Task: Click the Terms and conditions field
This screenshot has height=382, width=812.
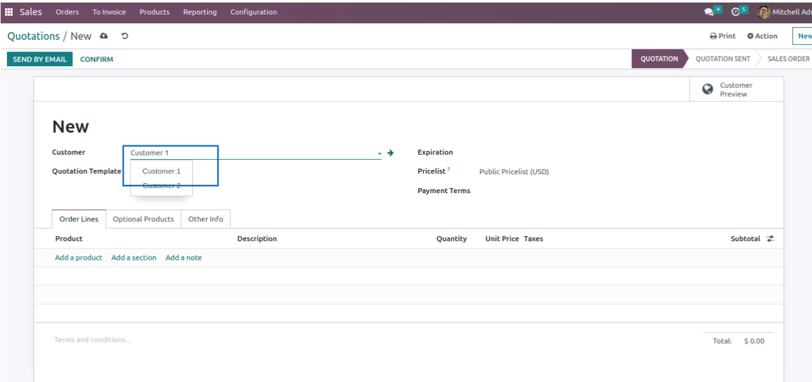Action: pyautogui.click(x=93, y=340)
